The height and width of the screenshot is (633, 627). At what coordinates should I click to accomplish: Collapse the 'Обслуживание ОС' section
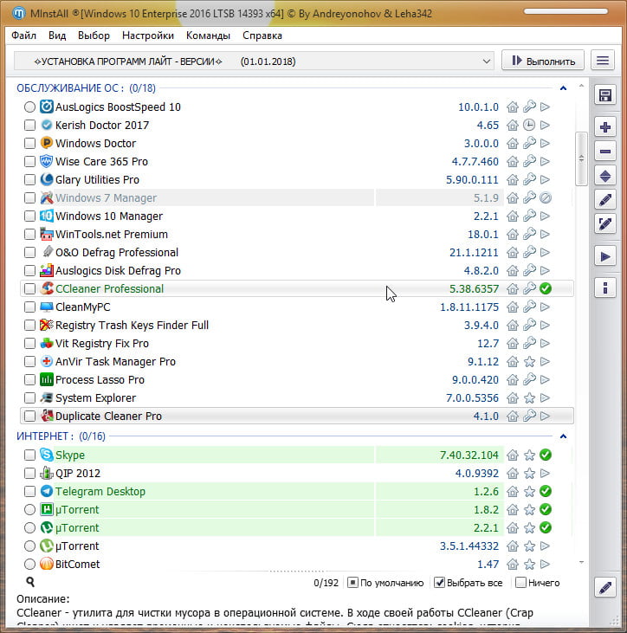pyautogui.click(x=563, y=88)
